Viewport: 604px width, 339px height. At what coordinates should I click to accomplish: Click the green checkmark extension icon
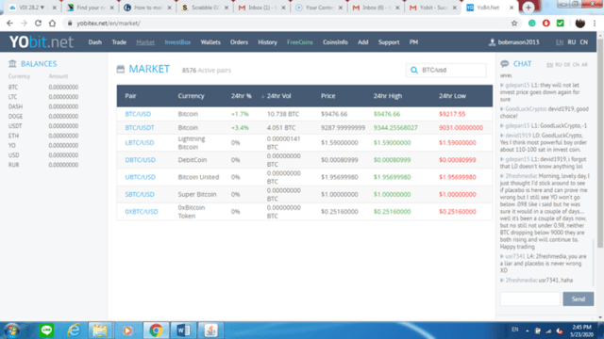tap(561, 23)
